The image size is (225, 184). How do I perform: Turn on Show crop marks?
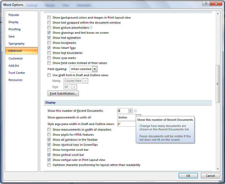[x=49, y=58]
